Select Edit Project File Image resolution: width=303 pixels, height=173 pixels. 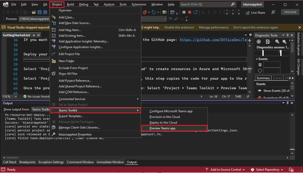point(95,54)
